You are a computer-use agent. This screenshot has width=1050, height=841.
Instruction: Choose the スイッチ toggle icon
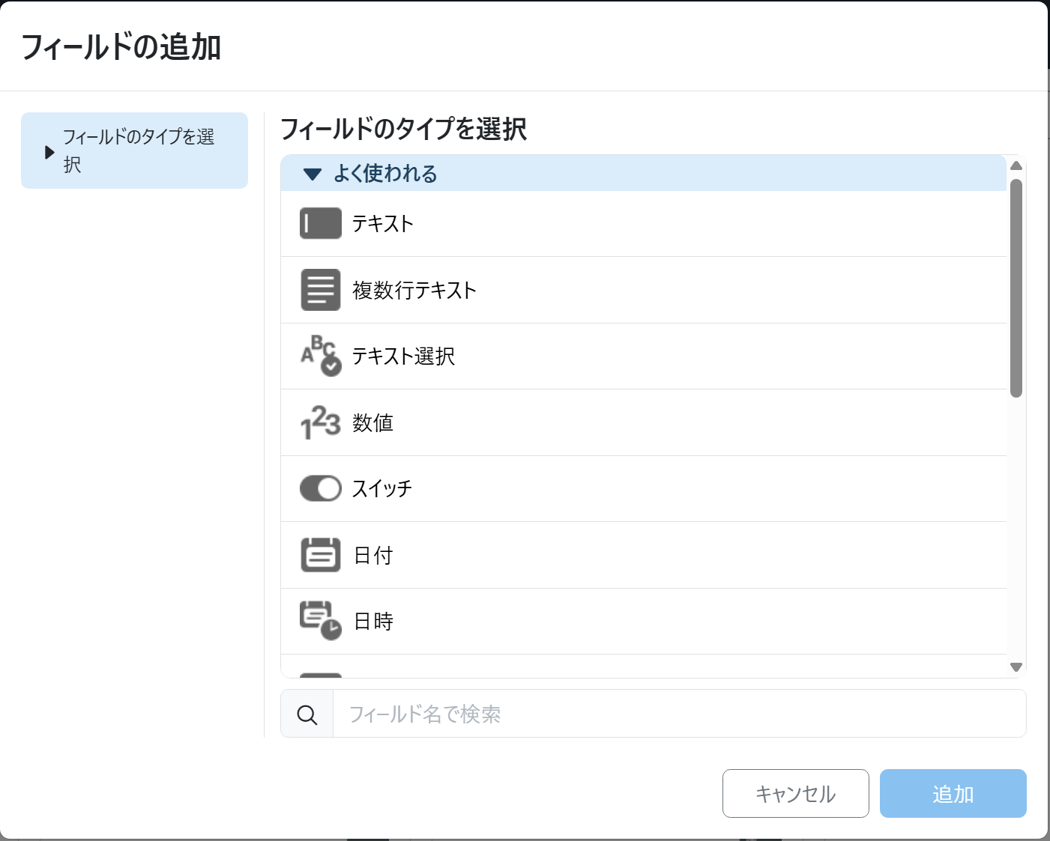pos(320,489)
